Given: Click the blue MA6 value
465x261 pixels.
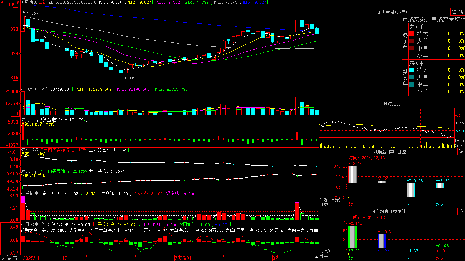Looking at the screenshot, I should (255, 2).
